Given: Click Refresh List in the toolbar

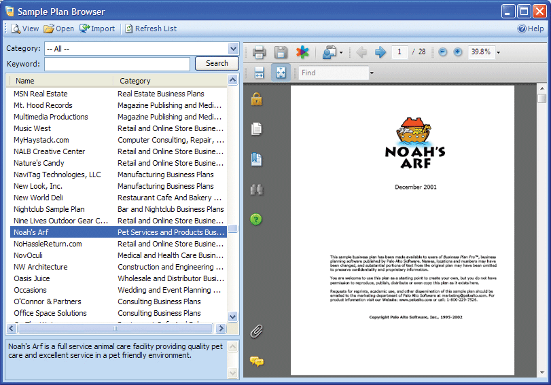Looking at the screenshot, I should [150, 29].
